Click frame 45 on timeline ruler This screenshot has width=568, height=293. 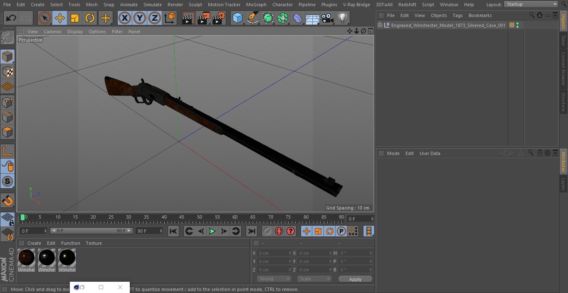[x=182, y=217]
